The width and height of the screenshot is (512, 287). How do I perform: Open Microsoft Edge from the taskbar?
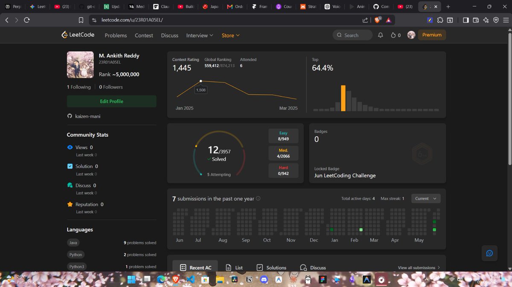[161, 279]
